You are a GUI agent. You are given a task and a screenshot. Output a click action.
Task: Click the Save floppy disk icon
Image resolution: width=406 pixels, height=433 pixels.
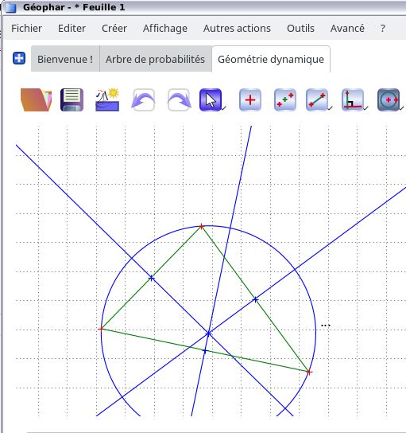coord(72,99)
